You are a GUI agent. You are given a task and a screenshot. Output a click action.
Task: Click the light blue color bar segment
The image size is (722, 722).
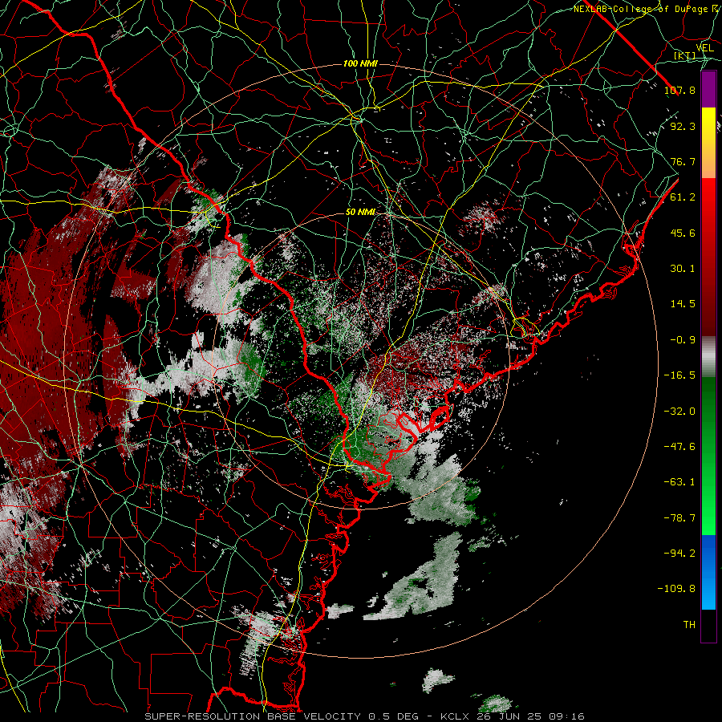708,590
